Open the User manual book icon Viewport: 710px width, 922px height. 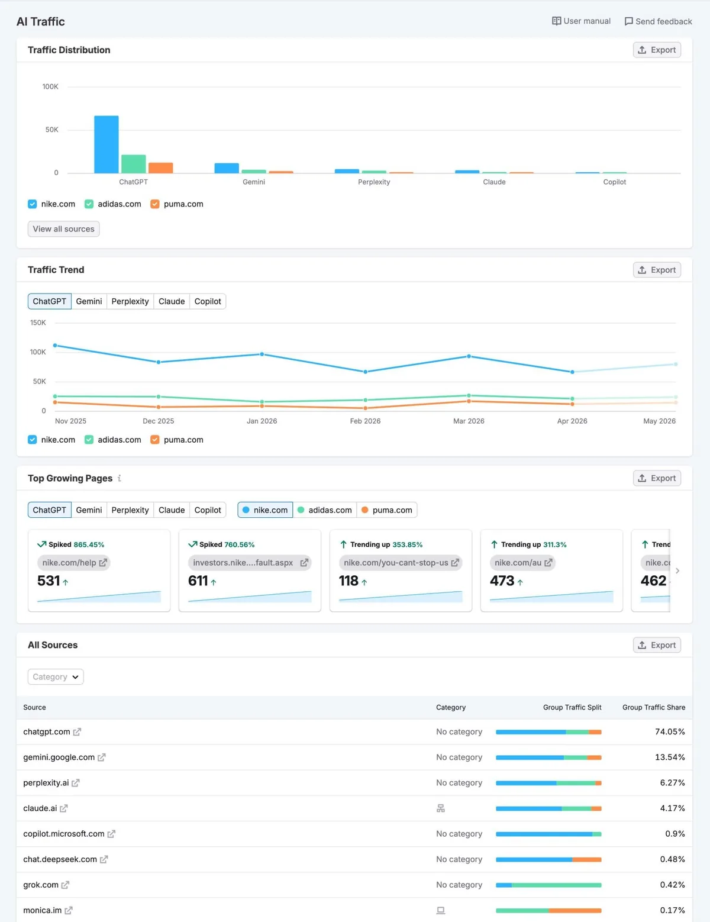(556, 21)
